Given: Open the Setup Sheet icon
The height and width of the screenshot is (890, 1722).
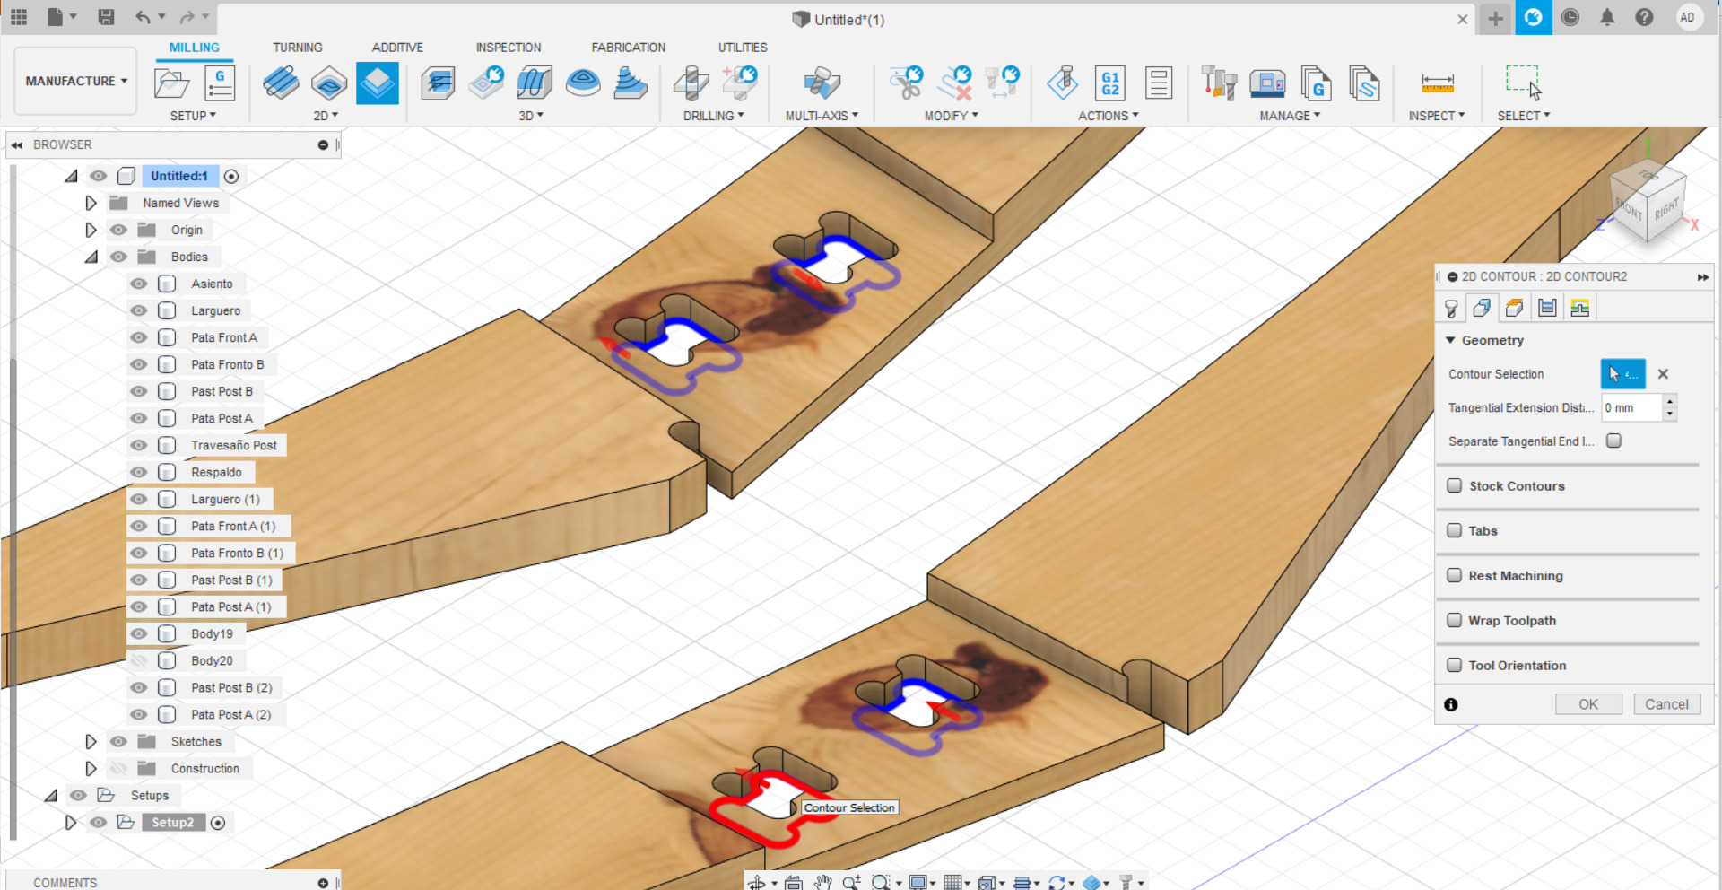Looking at the screenshot, I should (x=1159, y=84).
